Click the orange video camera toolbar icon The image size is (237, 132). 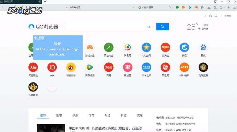pos(183,7)
